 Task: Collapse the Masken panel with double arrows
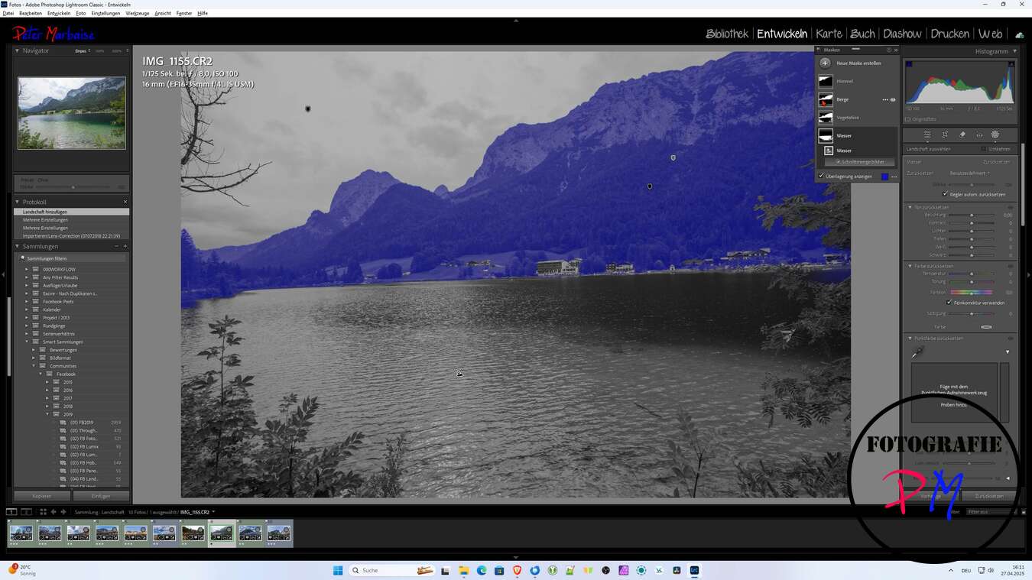[896, 50]
